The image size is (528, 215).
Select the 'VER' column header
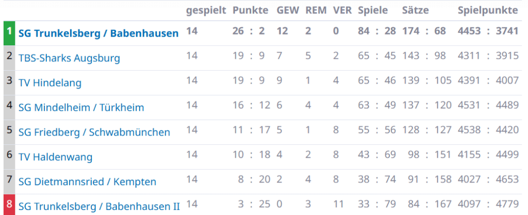coord(343,10)
